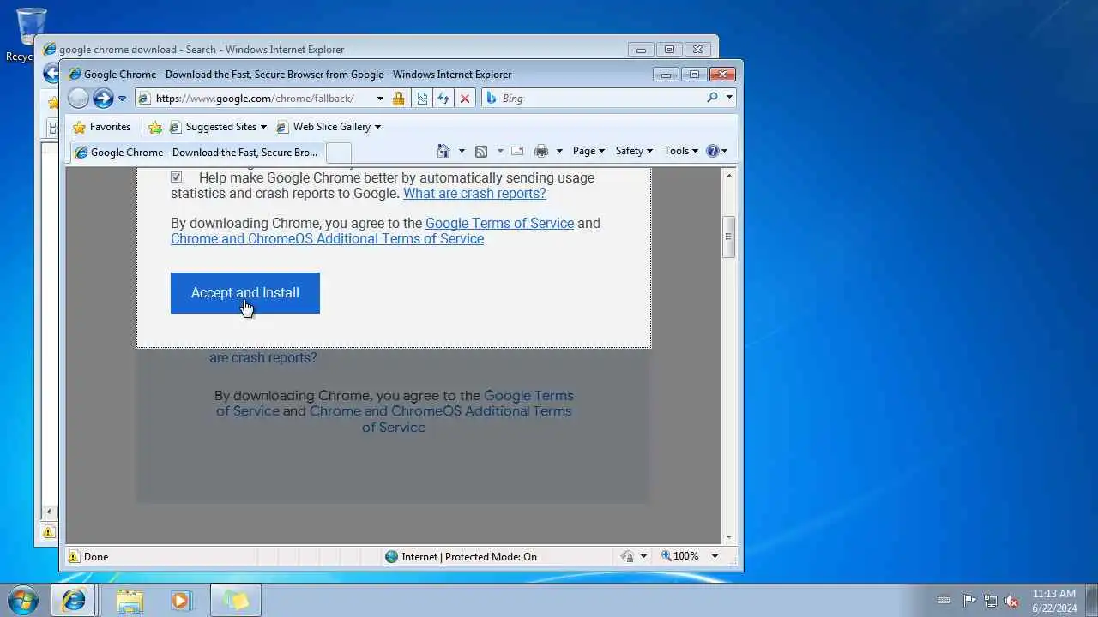Expand the Home button dropdown arrow
Image resolution: width=1098 pixels, height=617 pixels.
click(x=462, y=151)
